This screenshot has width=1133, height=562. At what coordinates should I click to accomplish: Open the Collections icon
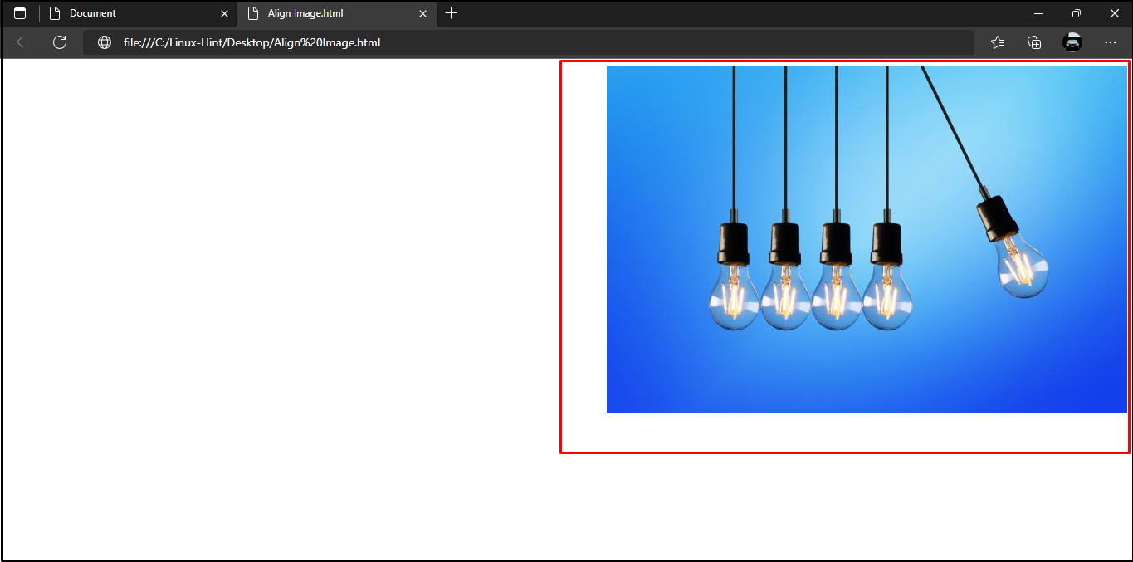click(x=1034, y=42)
